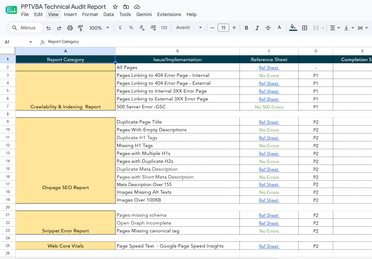Select the No 500 Errors cell

click(x=269, y=107)
